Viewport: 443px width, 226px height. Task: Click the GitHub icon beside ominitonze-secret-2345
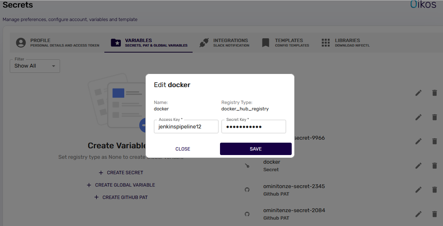point(247,190)
